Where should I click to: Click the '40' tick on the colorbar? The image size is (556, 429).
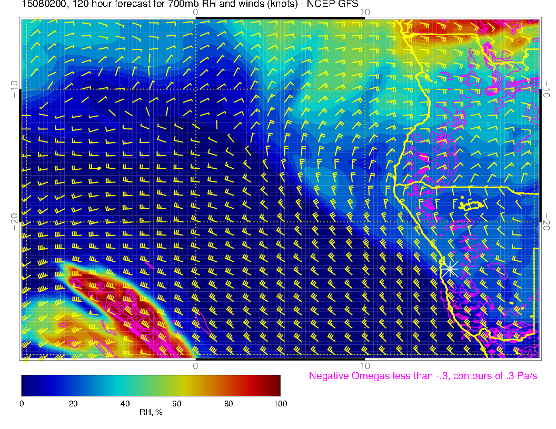[125, 404]
